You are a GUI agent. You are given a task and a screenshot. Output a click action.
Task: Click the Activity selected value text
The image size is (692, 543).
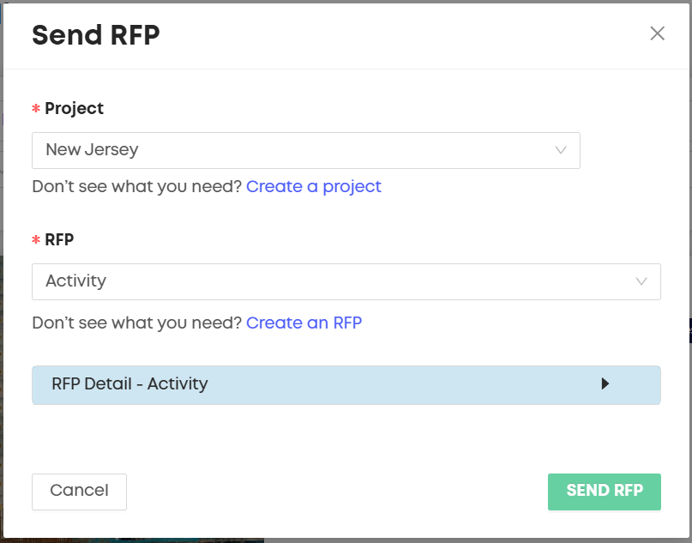pos(75,281)
